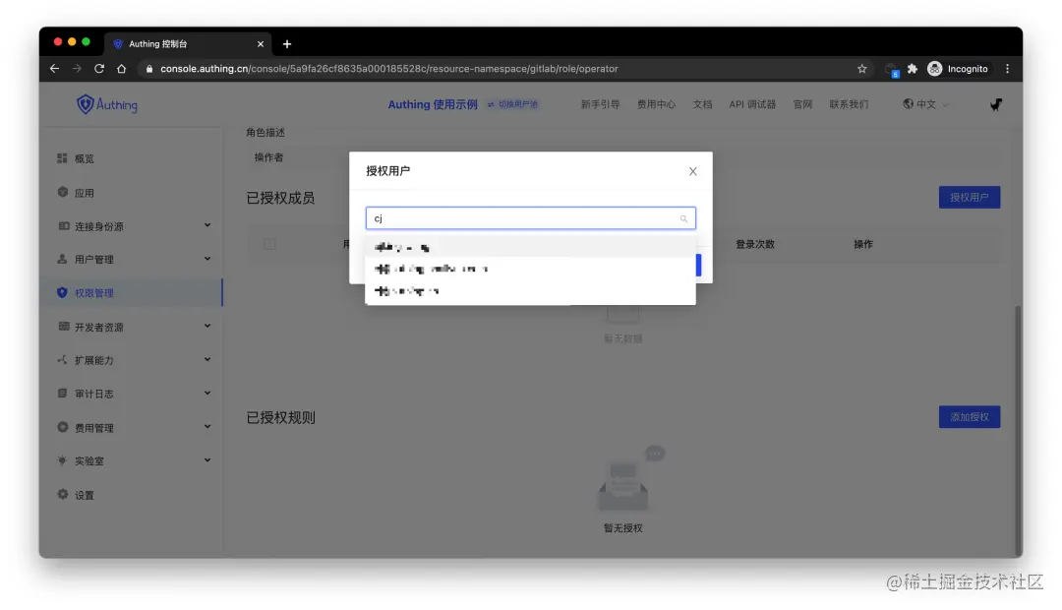The height and width of the screenshot is (610, 1062).
Task: Click the 费用管理 icon
Action: (62, 427)
